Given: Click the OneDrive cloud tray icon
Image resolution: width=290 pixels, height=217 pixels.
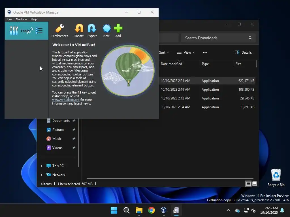Looking at the screenshot, I should click(237, 210).
